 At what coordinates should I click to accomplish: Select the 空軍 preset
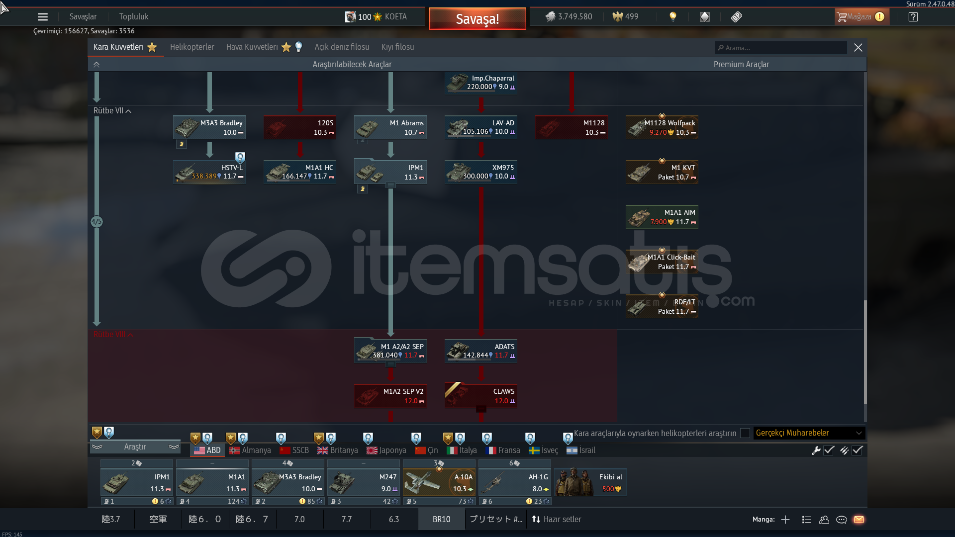(158, 520)
